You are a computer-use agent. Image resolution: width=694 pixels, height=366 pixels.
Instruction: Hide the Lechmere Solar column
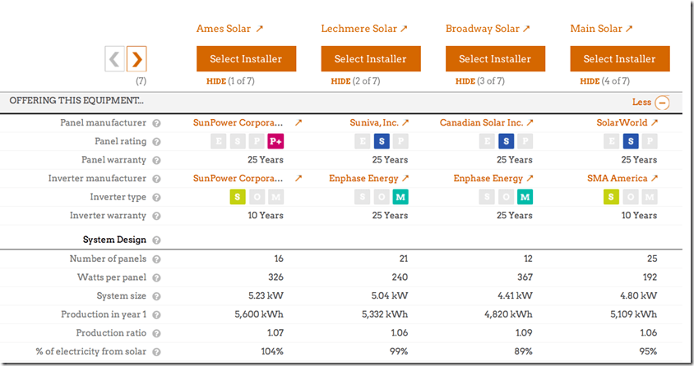click(342, 81)
